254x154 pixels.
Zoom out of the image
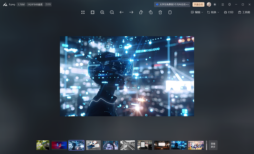(x=112, y=12)
